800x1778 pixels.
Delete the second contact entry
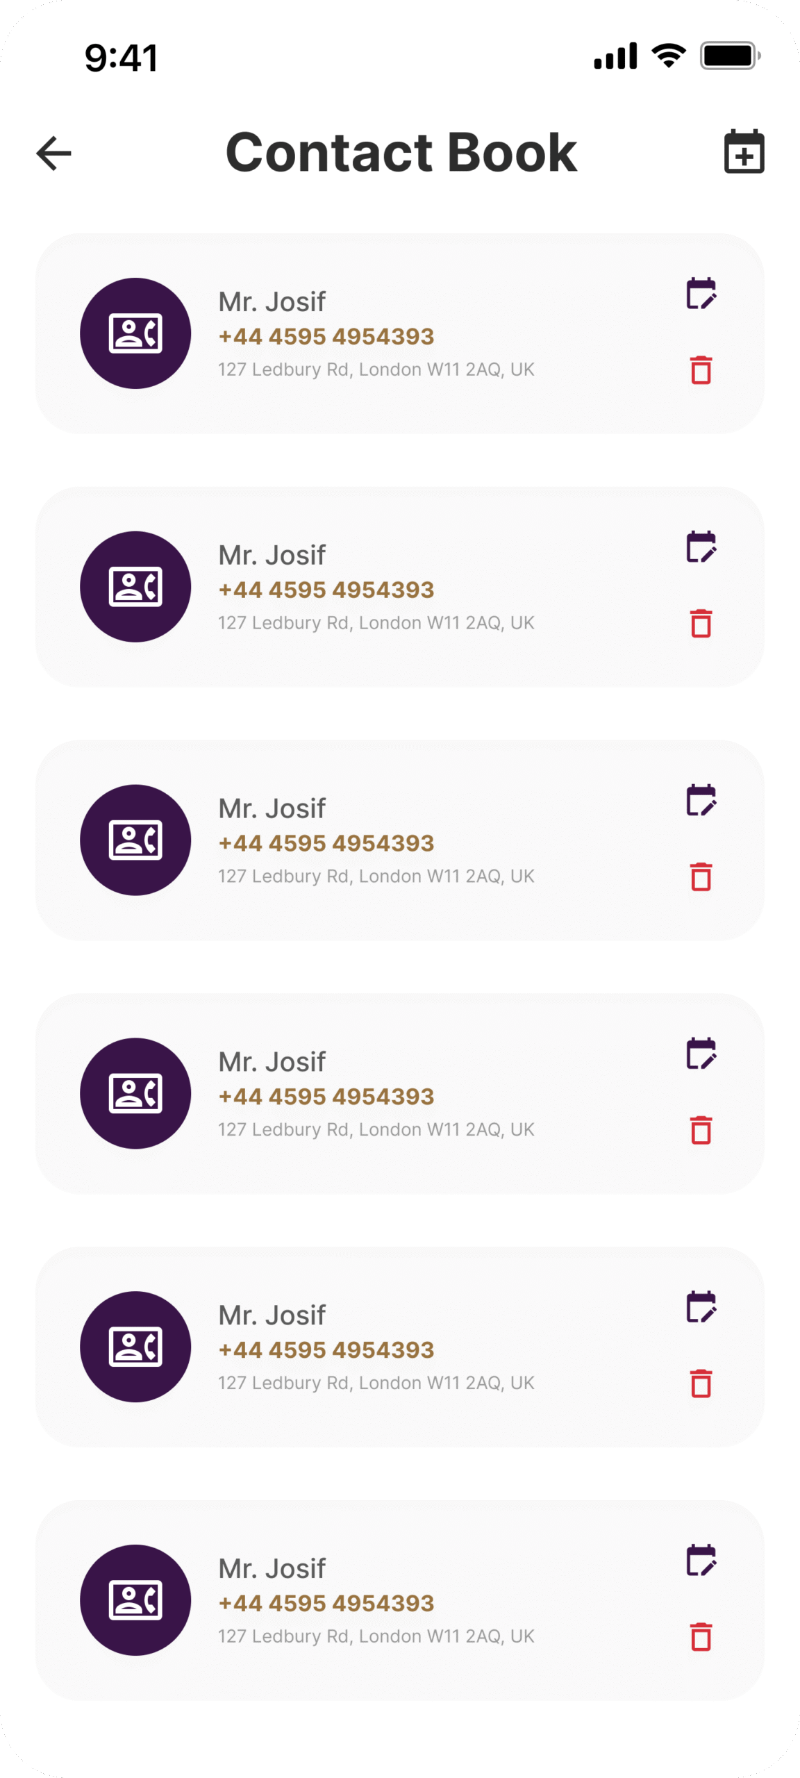click(x=701, y=623)
